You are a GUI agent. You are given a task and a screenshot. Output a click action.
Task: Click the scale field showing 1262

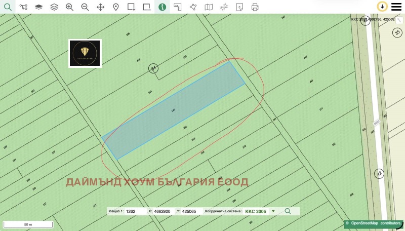tap(136, 211)
